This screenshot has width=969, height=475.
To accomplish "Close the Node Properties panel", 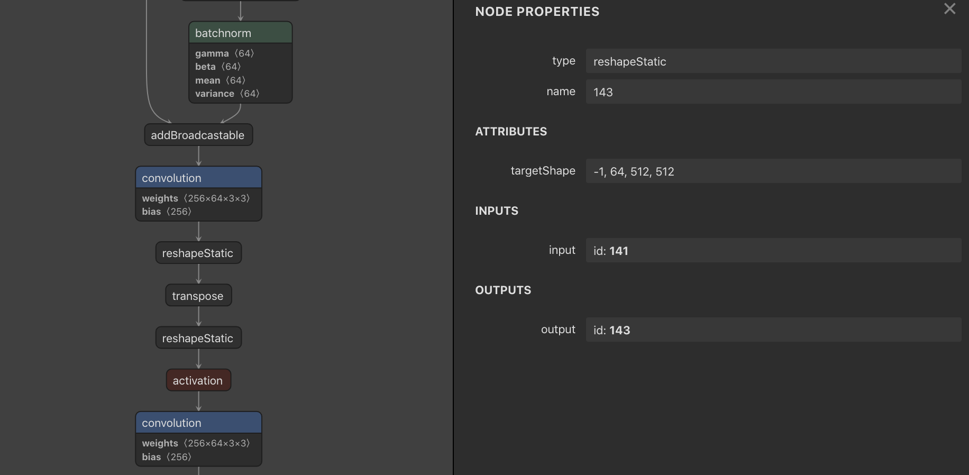I will [x=949, y=9].
